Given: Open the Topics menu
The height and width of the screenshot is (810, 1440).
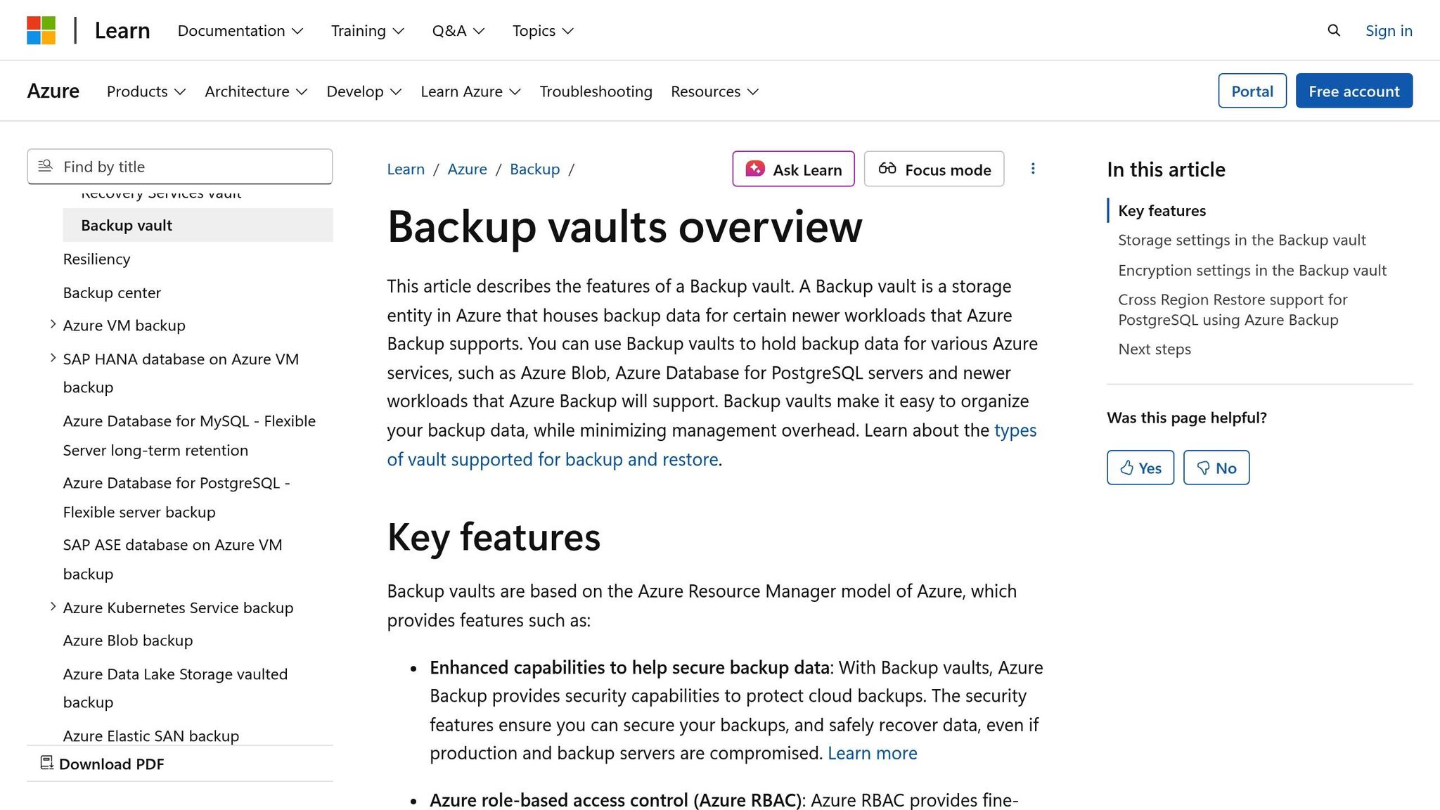Looking at the screenshot, I should tap(541, 30).
